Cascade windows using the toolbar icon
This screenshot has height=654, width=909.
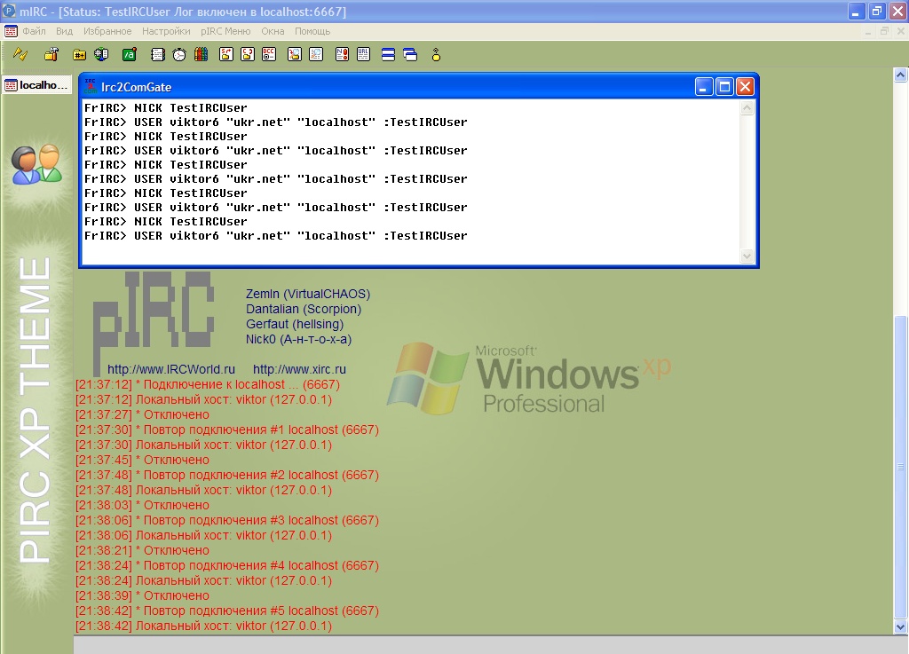pyautogui.click(x=410, y=54)
